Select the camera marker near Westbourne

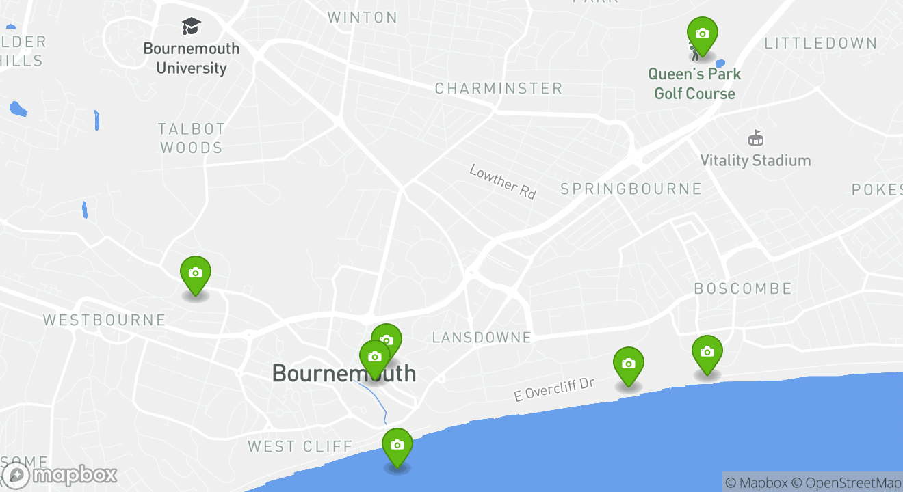tap(196, 275)
